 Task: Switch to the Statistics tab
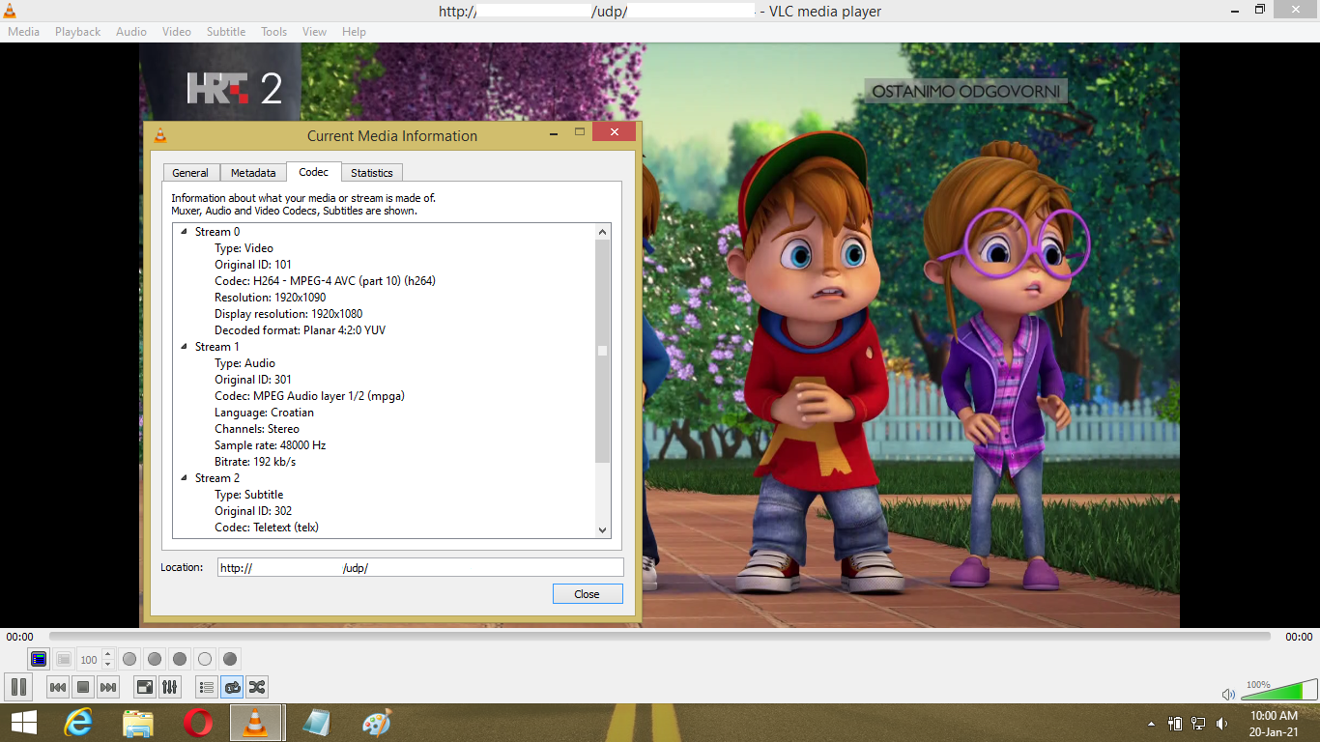click(372, 173)
